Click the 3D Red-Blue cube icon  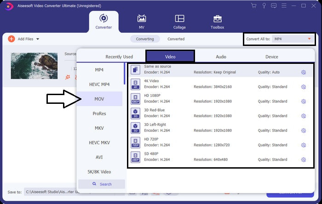point(135,113)
